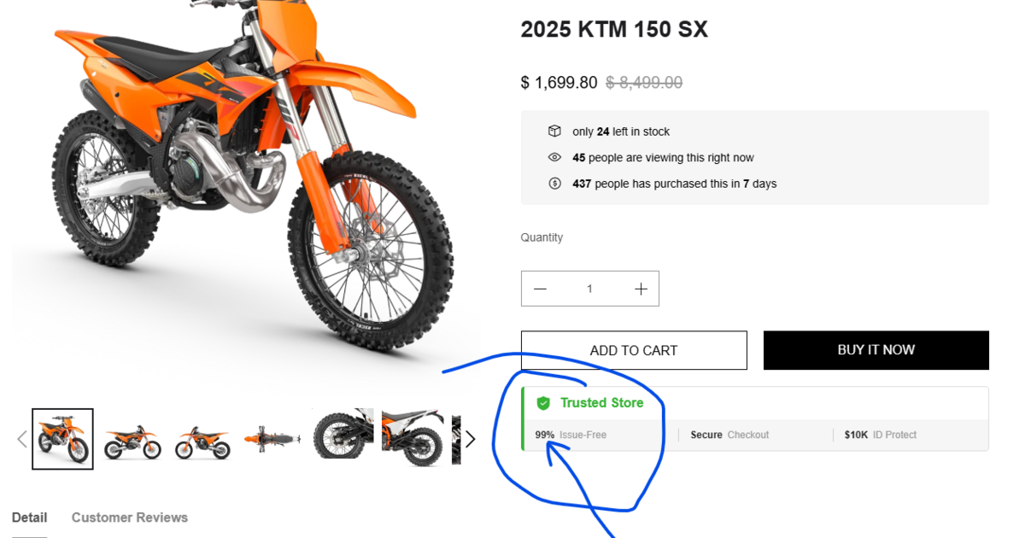Click the minus icon to decrease quantity
Screen dimensions: 1025x538
(540, 288)
